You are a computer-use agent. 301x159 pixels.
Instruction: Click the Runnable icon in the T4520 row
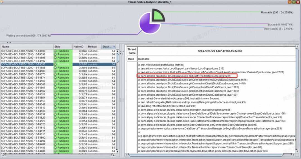pyautogui.click(x=55, y=124)
